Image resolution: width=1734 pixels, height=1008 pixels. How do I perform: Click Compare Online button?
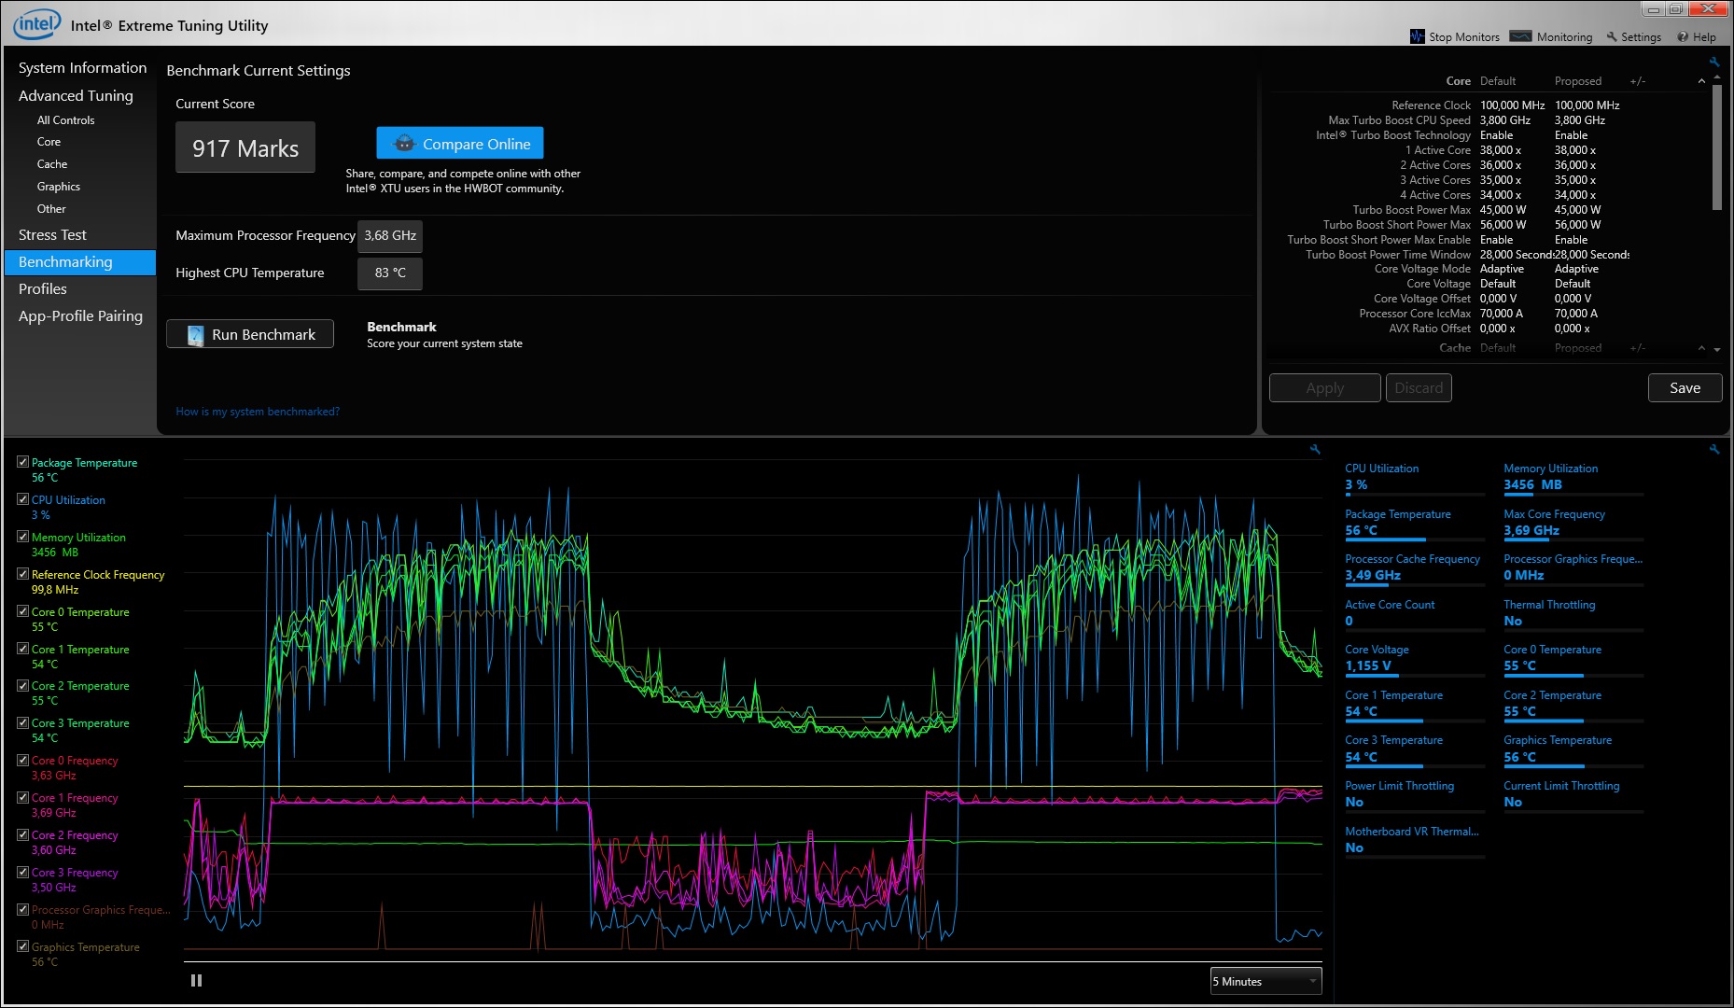pyautogui.click(x=460, y=144)
